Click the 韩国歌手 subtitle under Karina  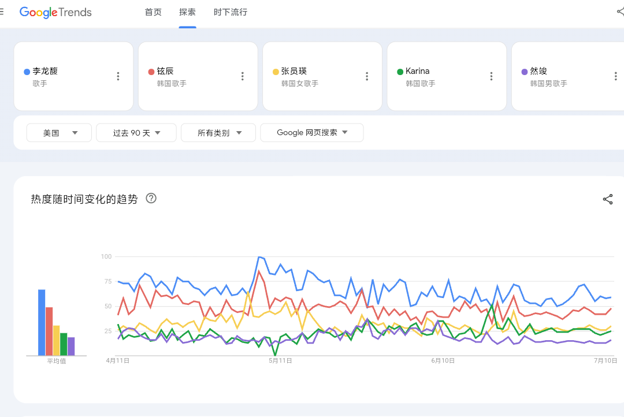coord(421,84)
